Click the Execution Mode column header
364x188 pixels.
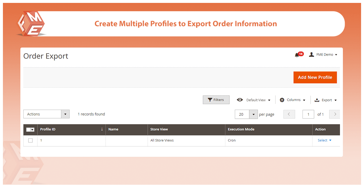tap(241, 129)
